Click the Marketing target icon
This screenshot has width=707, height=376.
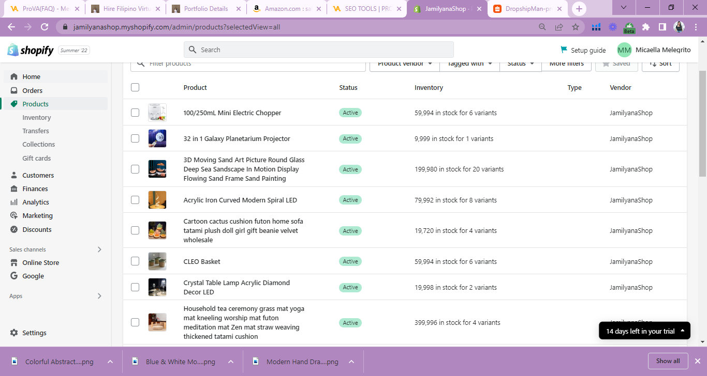tap(14, 215)
